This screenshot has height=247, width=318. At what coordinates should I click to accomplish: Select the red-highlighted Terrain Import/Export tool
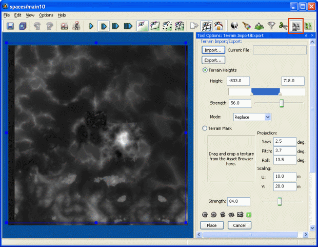point(296,26)
